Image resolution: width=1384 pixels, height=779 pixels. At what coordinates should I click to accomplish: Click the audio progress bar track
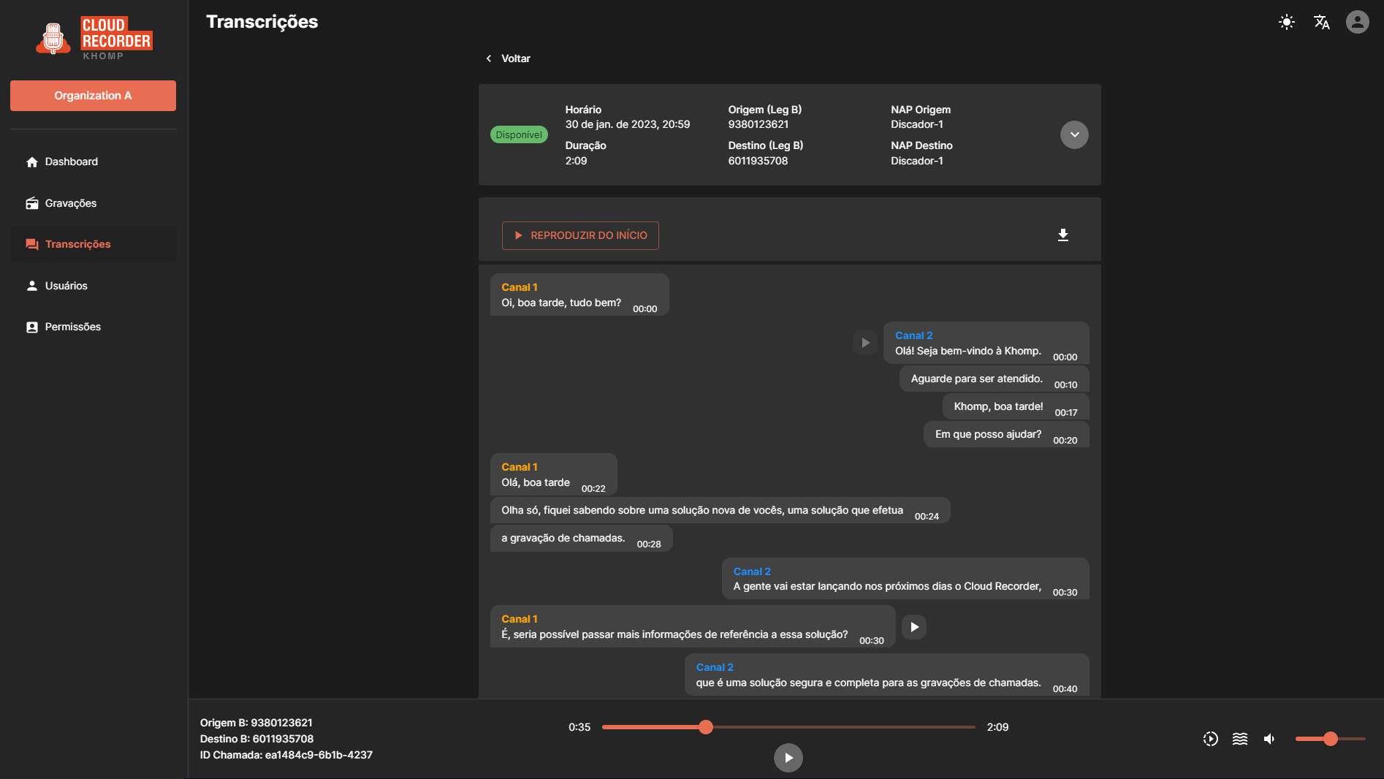(x=840, y=727)
